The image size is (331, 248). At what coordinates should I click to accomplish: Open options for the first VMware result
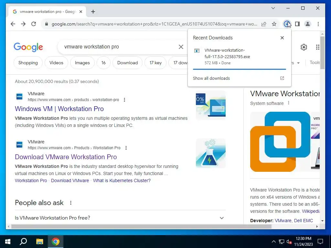(x=124, y=100)
